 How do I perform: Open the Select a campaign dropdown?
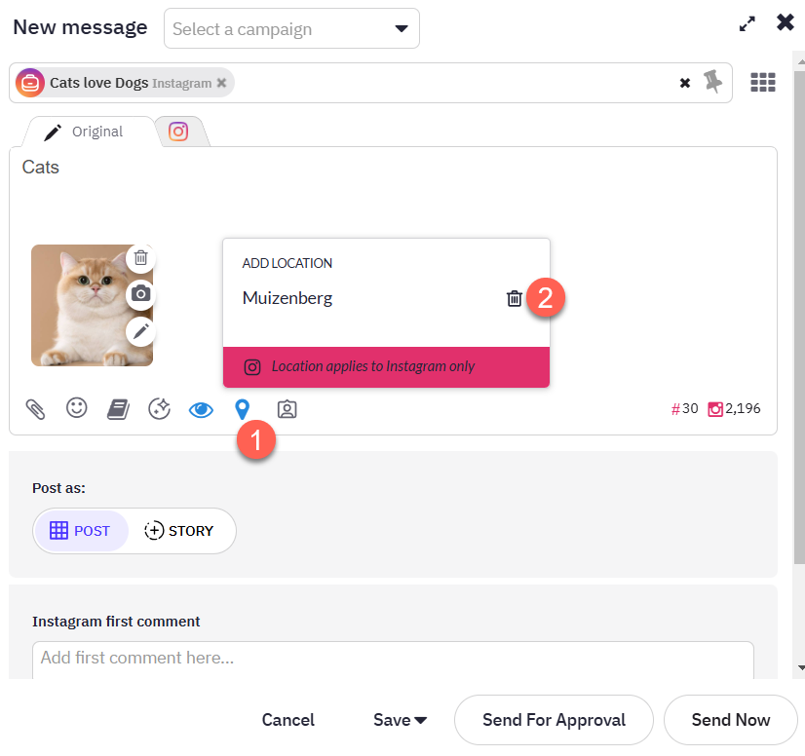click(x=291, y=29)
